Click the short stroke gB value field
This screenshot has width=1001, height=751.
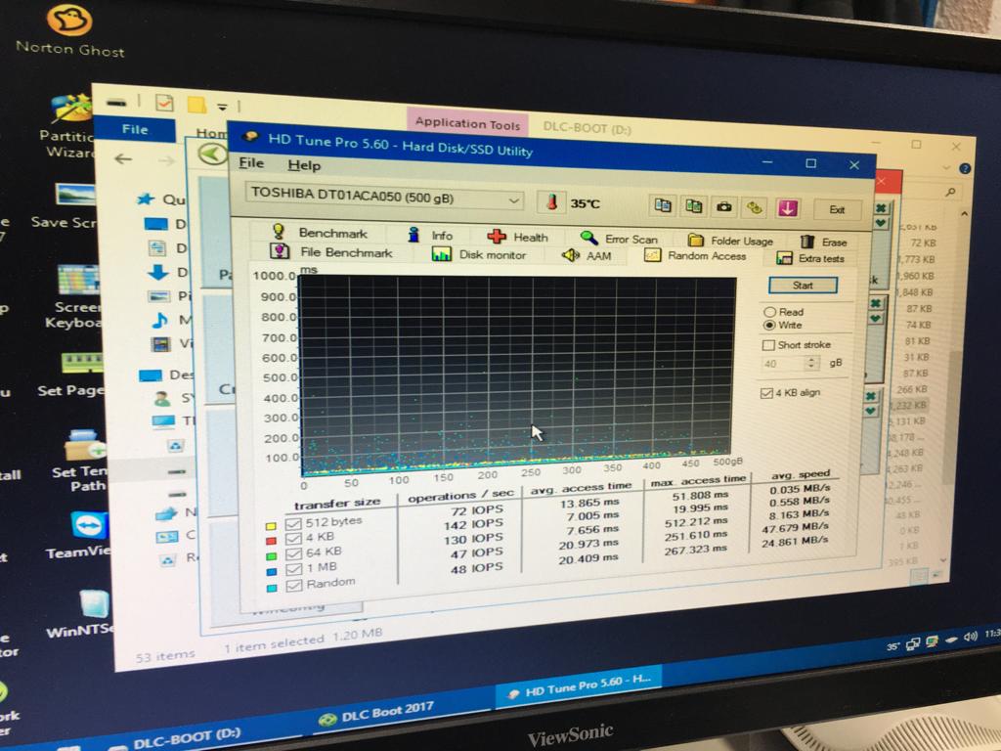pyautogui.click(x=783, y=364)
